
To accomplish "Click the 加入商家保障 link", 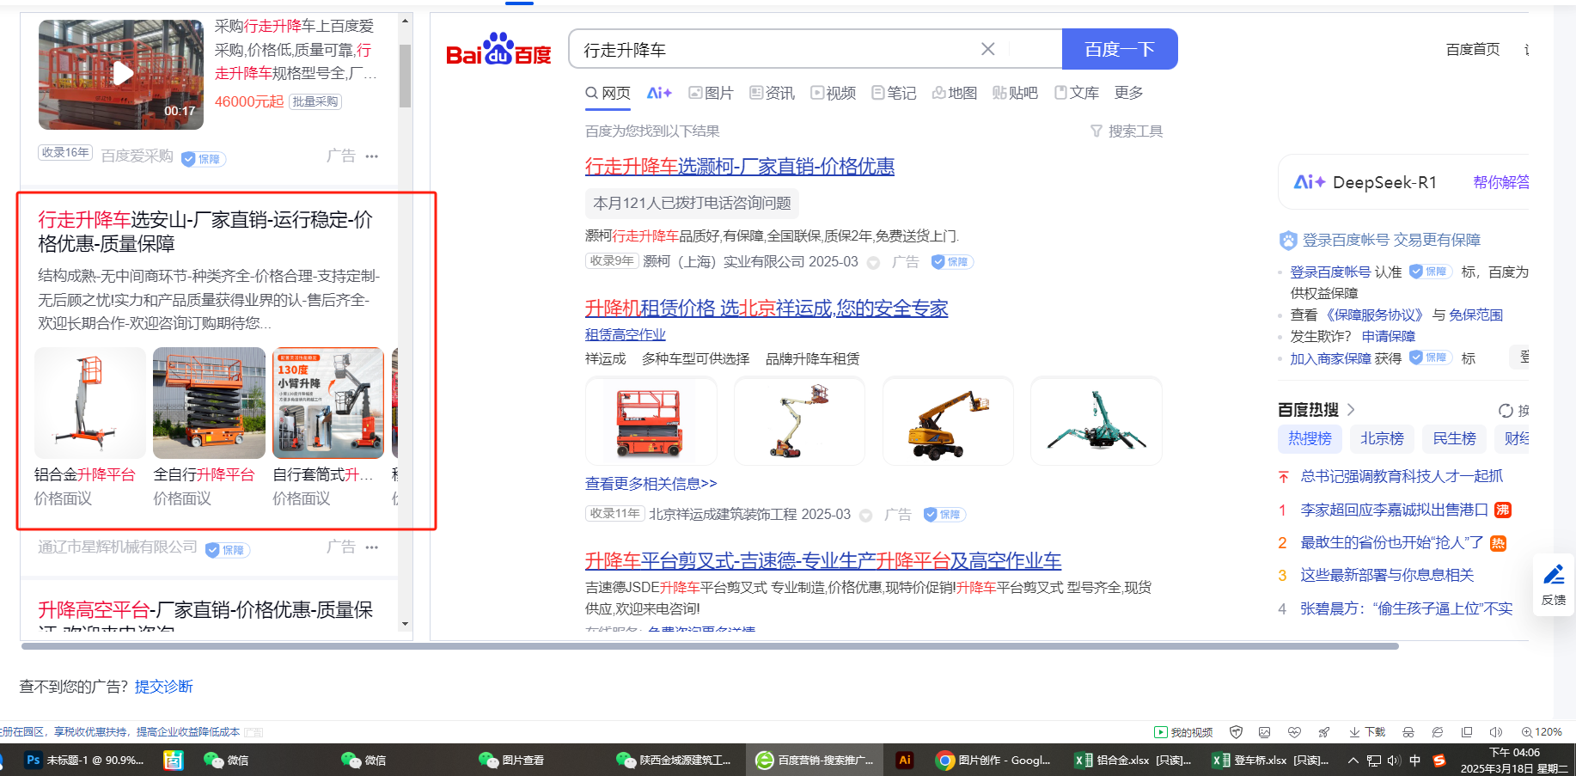I will point(1330,359).
